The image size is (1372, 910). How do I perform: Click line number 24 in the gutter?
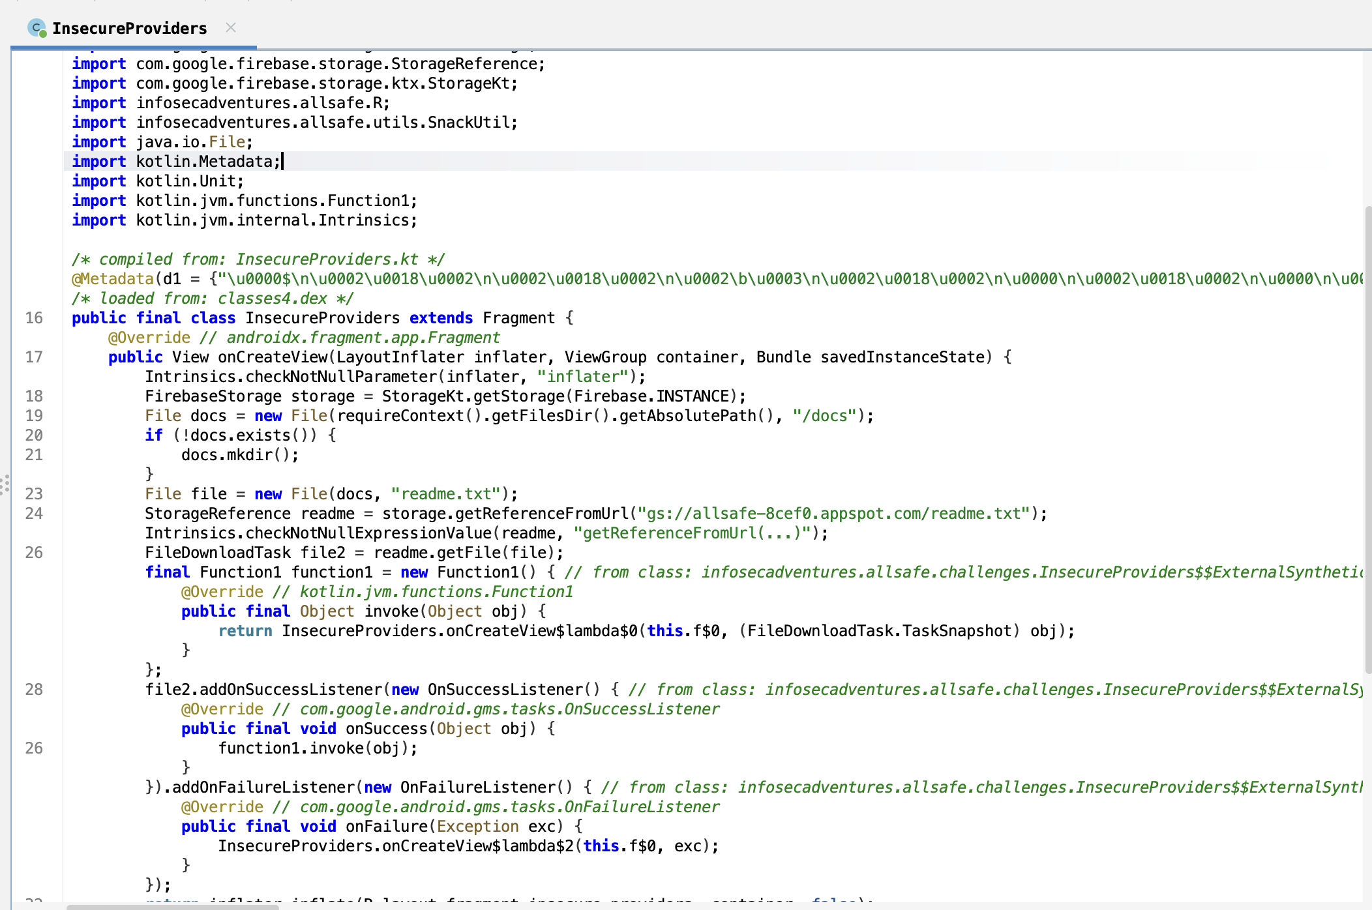34,514
